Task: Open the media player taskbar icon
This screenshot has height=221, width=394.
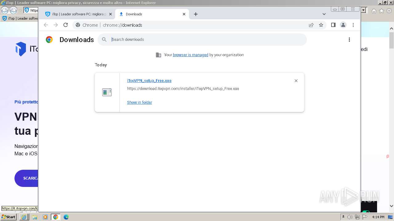Action: click(45, 217)
